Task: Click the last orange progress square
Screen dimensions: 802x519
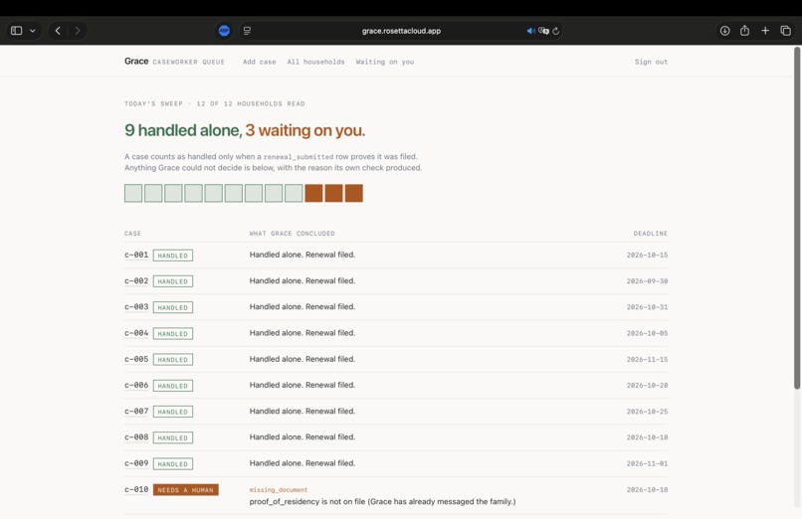Action: point(354,193)
